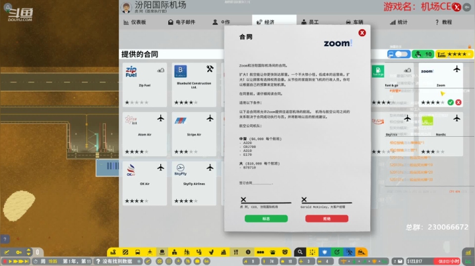Accept Zoom offer with green checkmark

pos(451,103)
